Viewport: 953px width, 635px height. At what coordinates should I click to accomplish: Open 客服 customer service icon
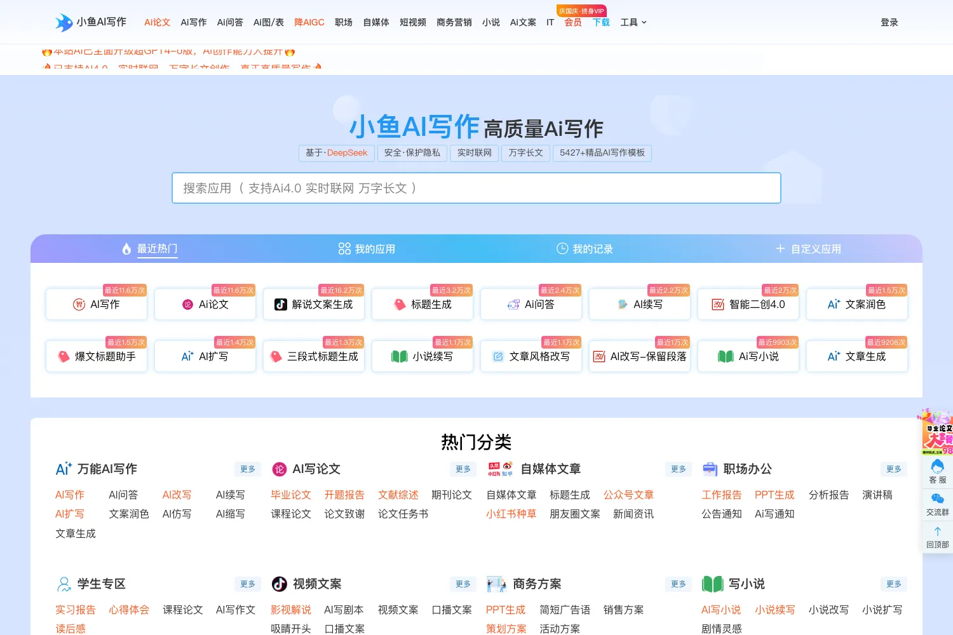coord(937,467)
